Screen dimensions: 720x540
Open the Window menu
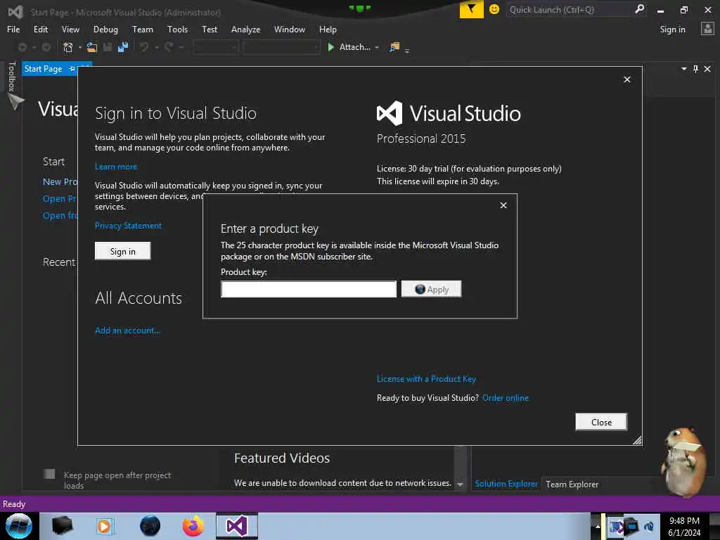289,30
